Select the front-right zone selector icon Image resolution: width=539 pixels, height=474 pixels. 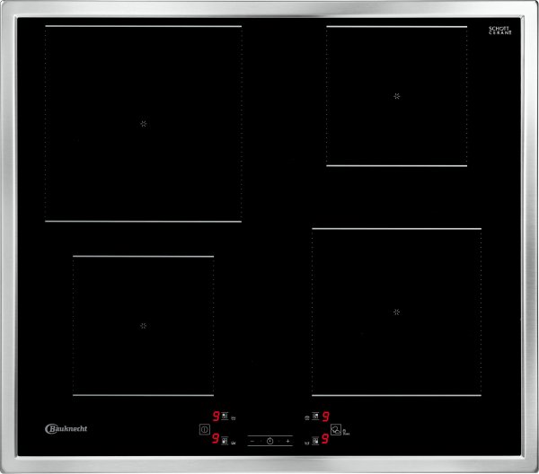point(315,441)
